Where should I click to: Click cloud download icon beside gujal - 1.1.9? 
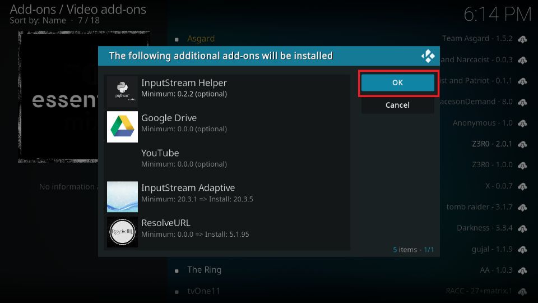click(x=522, y=250)
